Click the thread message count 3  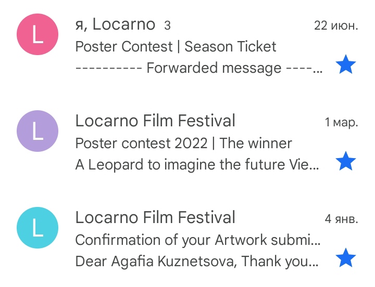167,25
